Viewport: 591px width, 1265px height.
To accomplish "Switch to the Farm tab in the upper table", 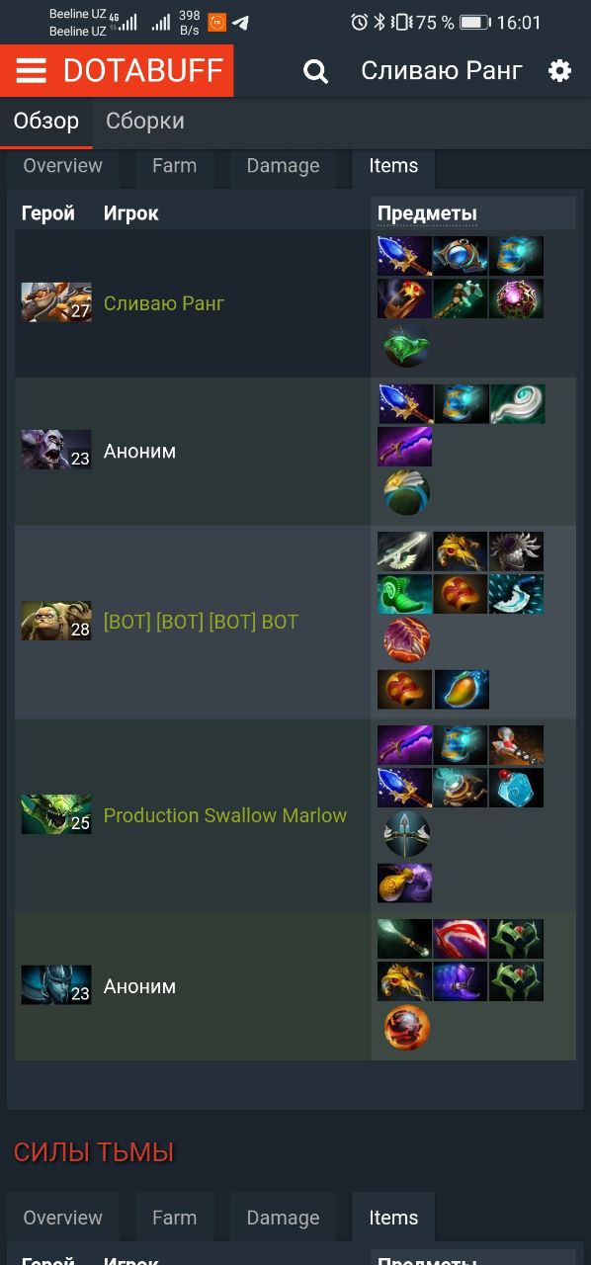I will coord(174,166).
